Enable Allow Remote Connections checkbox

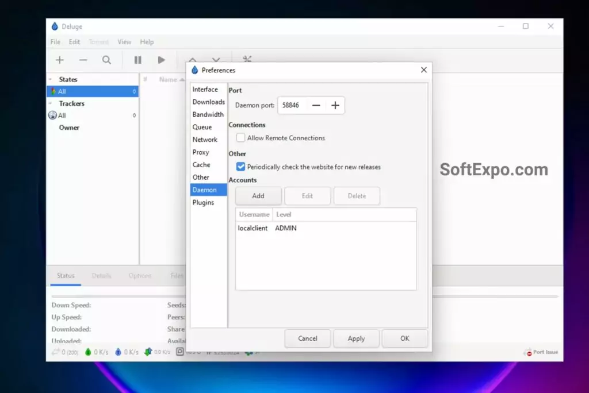tap(241, 138)
